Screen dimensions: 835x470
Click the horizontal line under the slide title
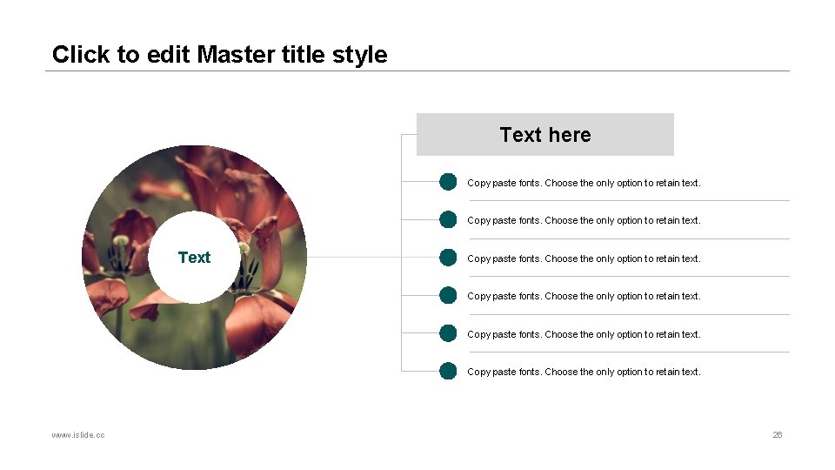click(417, 70)
